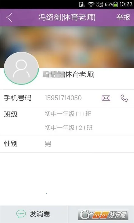Open class 初中一年级(1)班
Viewport: 134px width, 223px height.
[x=68, y=114]
